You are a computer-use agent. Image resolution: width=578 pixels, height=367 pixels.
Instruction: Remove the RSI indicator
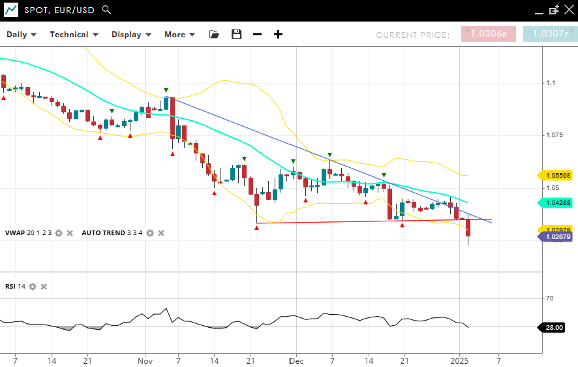44,287
